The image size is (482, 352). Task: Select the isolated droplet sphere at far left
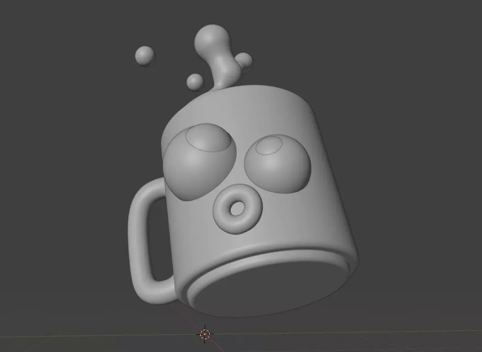145,56
